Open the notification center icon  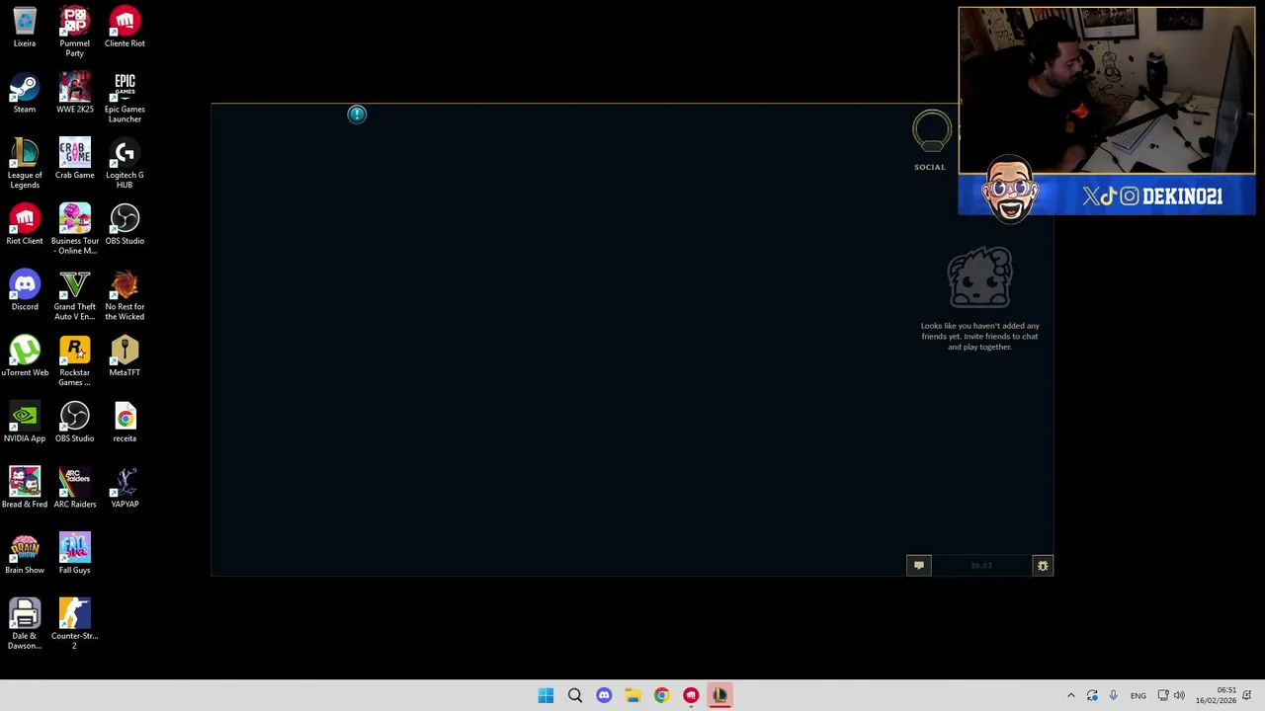1247,695
